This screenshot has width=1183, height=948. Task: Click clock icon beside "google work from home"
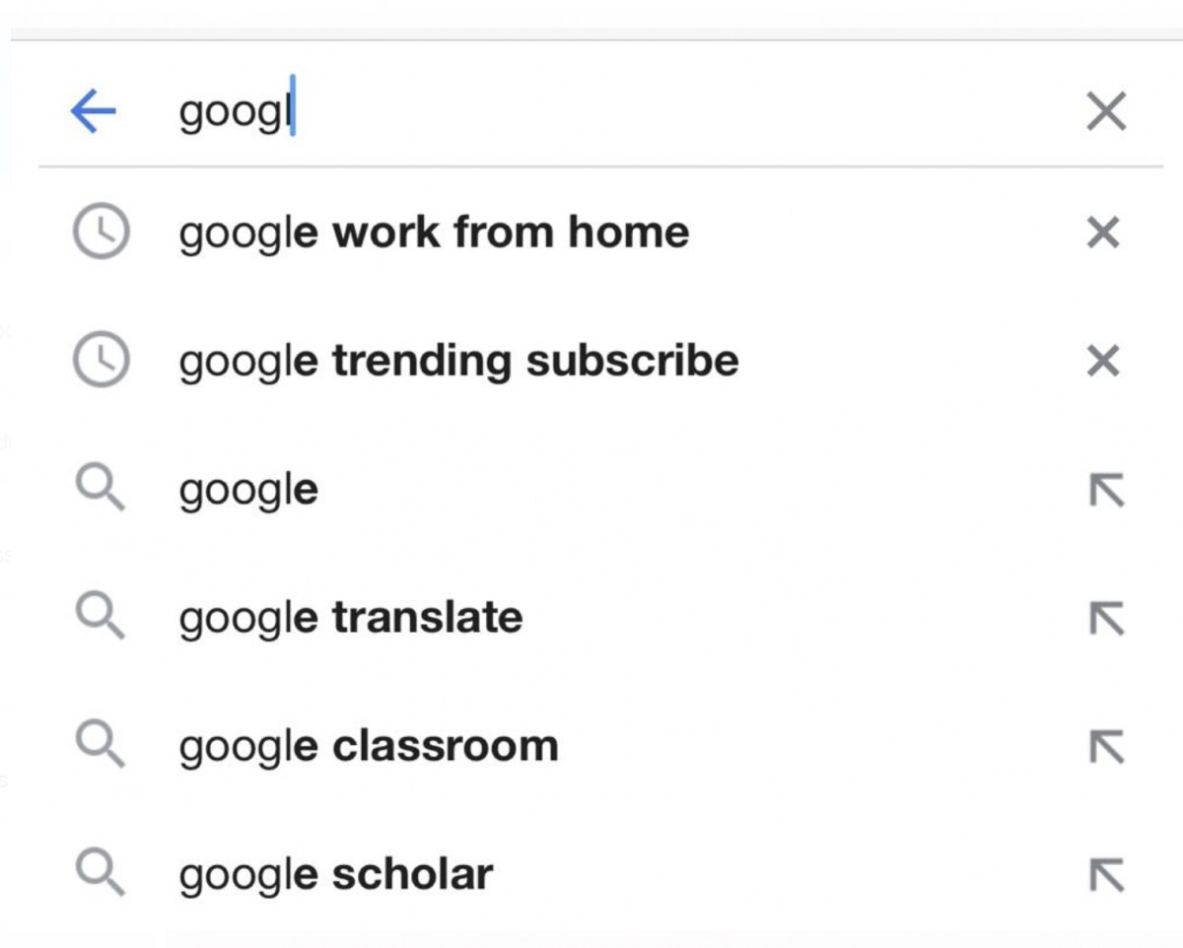click(x=101, y=233)
